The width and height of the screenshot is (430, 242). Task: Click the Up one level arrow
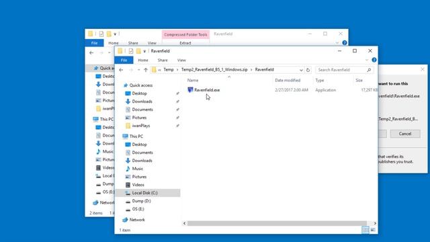146,70
